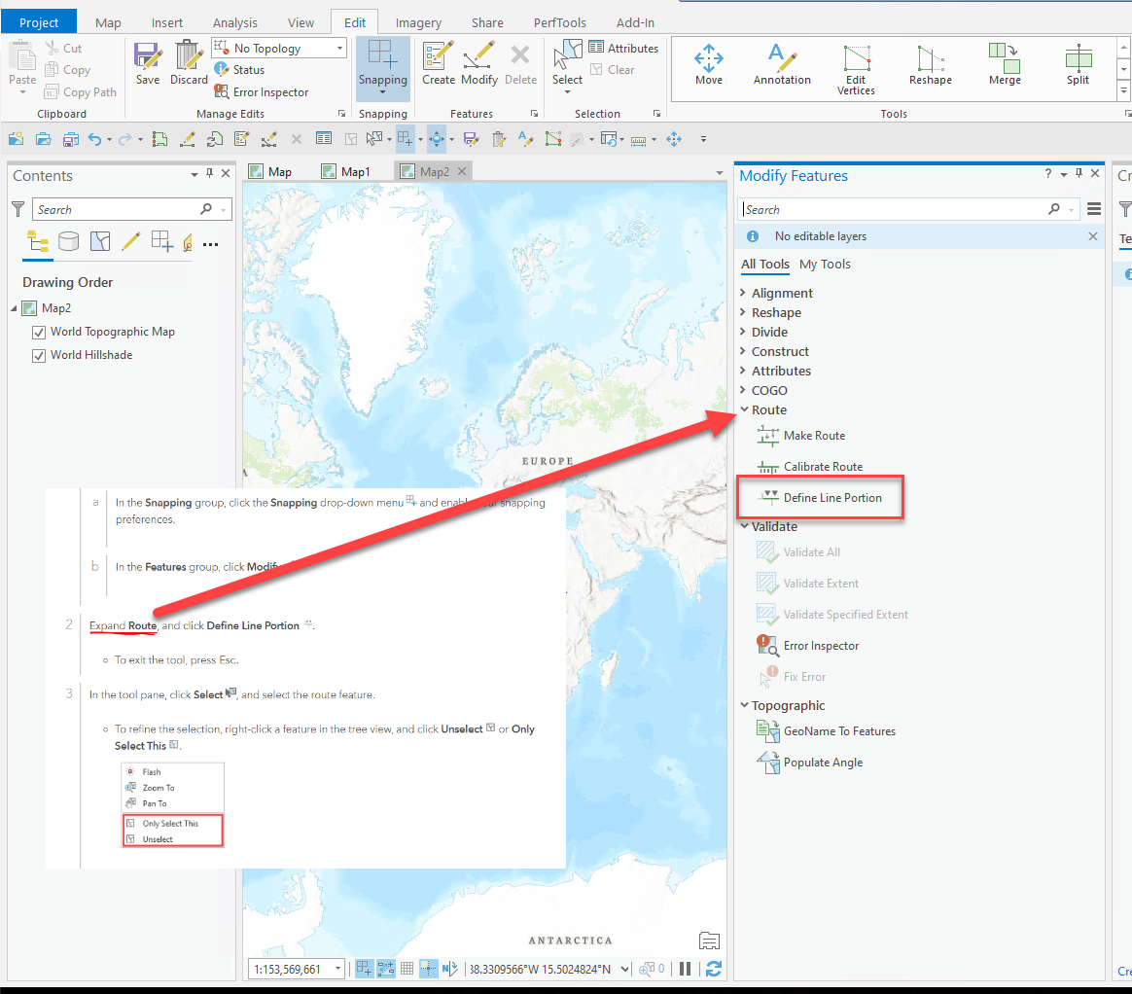Collapse the Route section
Image resolution: width=1132 pixels, height=994 pixels.
click(744, 409)
